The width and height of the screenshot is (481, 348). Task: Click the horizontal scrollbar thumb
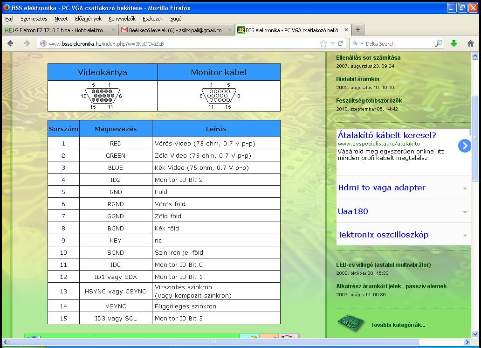point(214,342)
